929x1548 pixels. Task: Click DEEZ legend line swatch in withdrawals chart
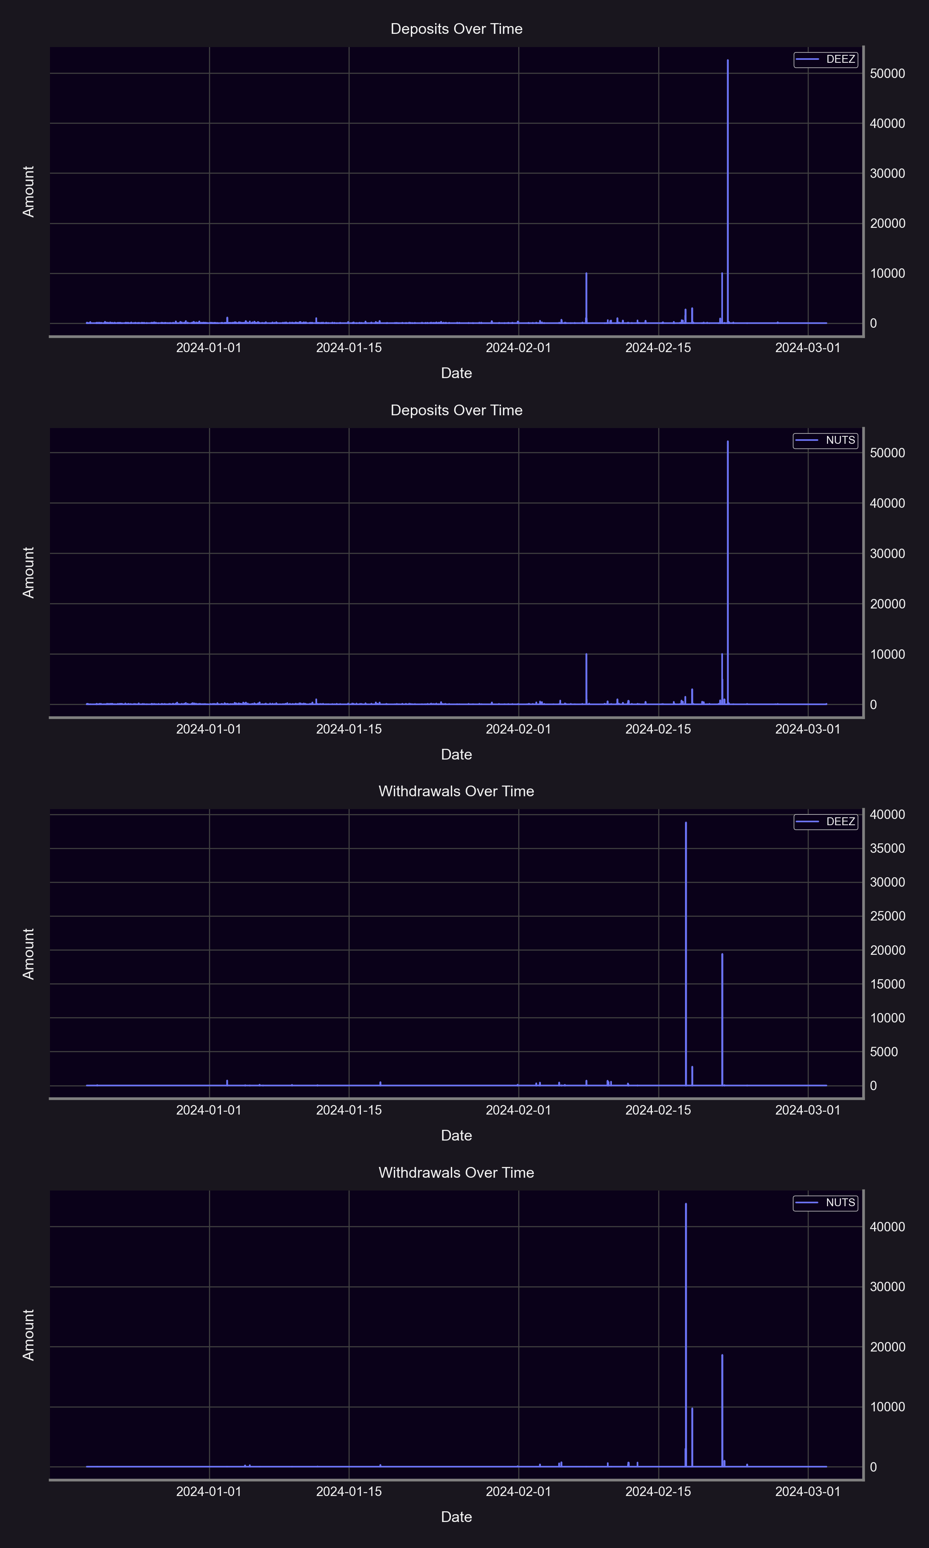[x=808, y=821]
